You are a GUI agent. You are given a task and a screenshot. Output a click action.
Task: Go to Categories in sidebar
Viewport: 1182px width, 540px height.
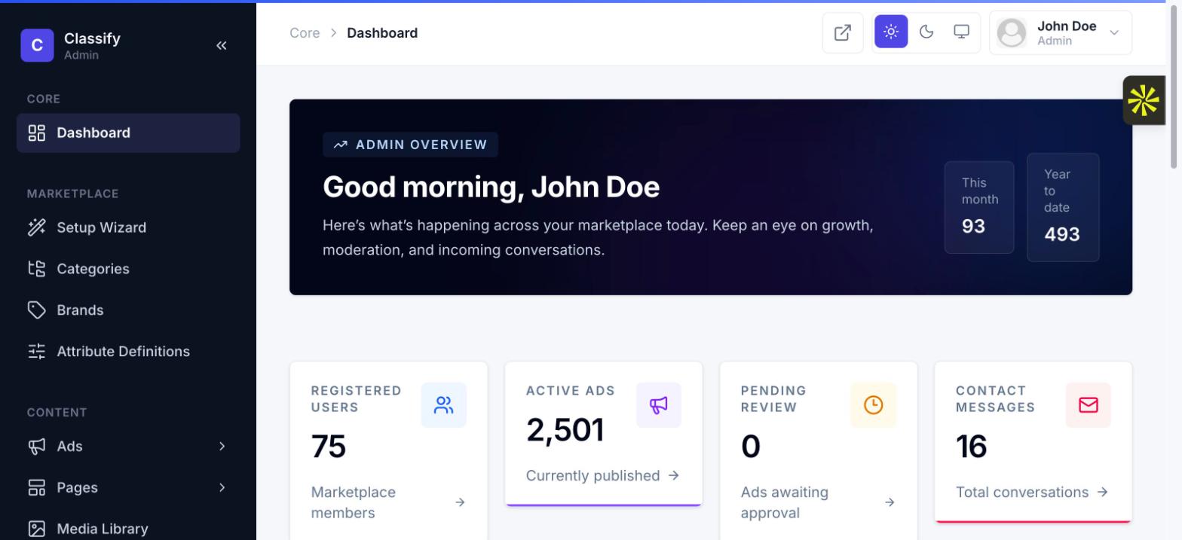[128, 269]
